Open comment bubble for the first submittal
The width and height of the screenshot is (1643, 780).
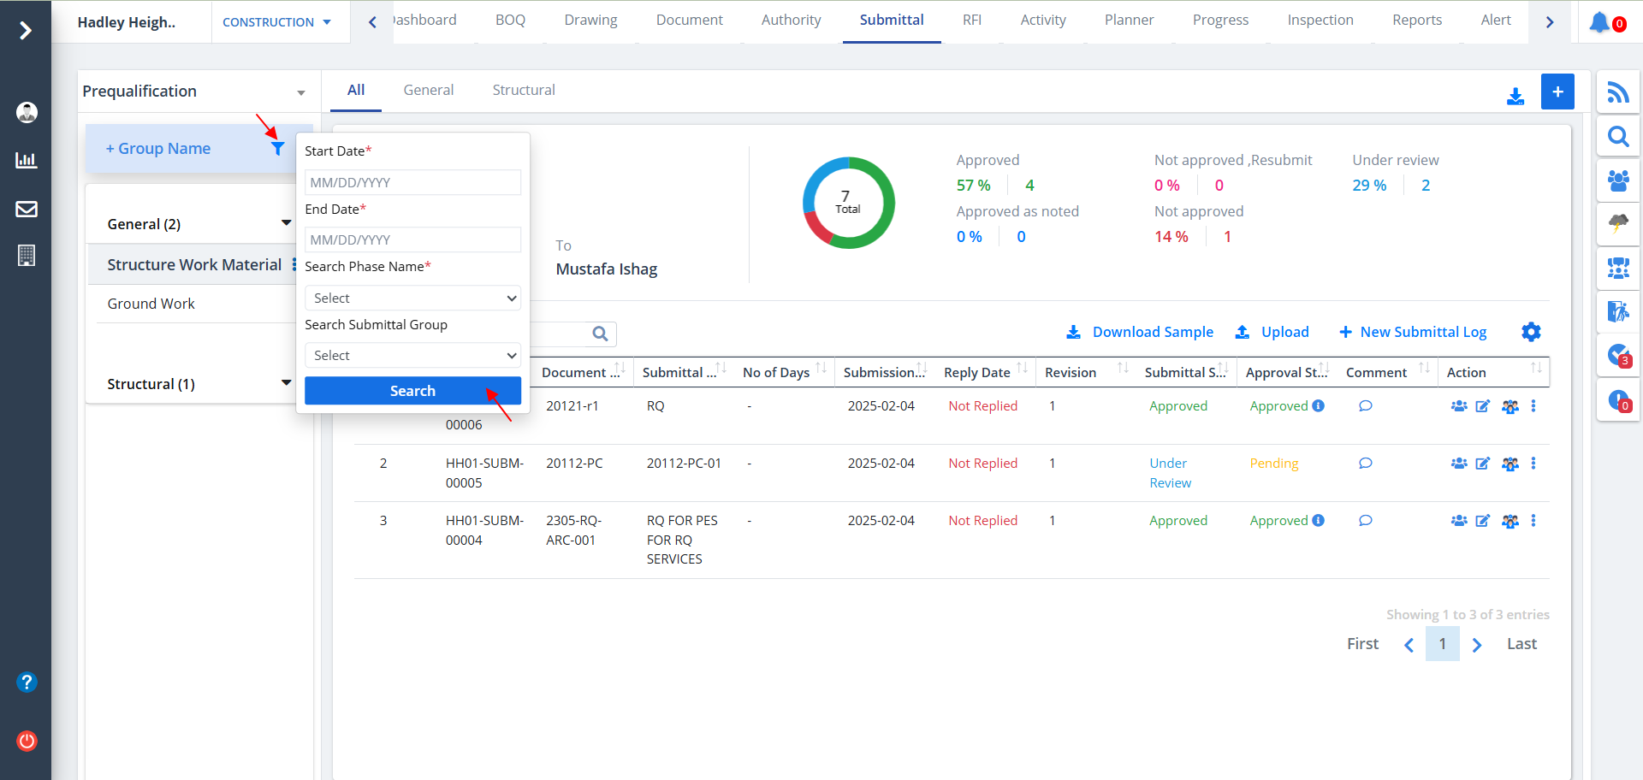(x=1365, y=406)
